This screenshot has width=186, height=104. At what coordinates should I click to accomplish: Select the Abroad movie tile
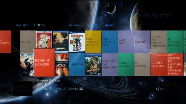[28, 42]
